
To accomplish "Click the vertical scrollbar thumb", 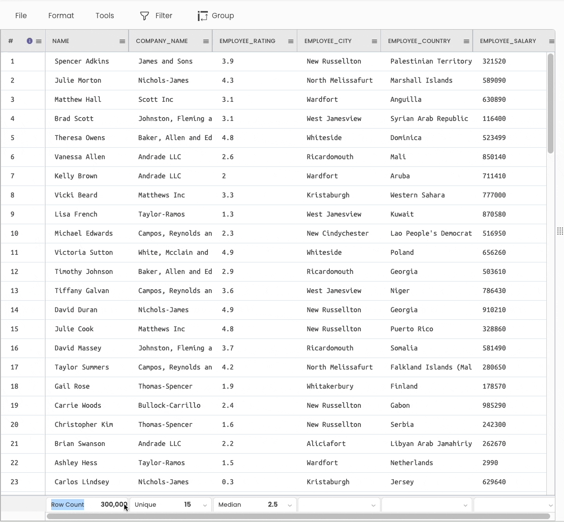I will [551, 103].
